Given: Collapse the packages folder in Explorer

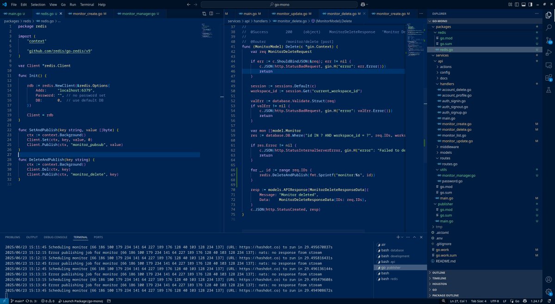Looking at the screenshot, I should tap(485, 27).
